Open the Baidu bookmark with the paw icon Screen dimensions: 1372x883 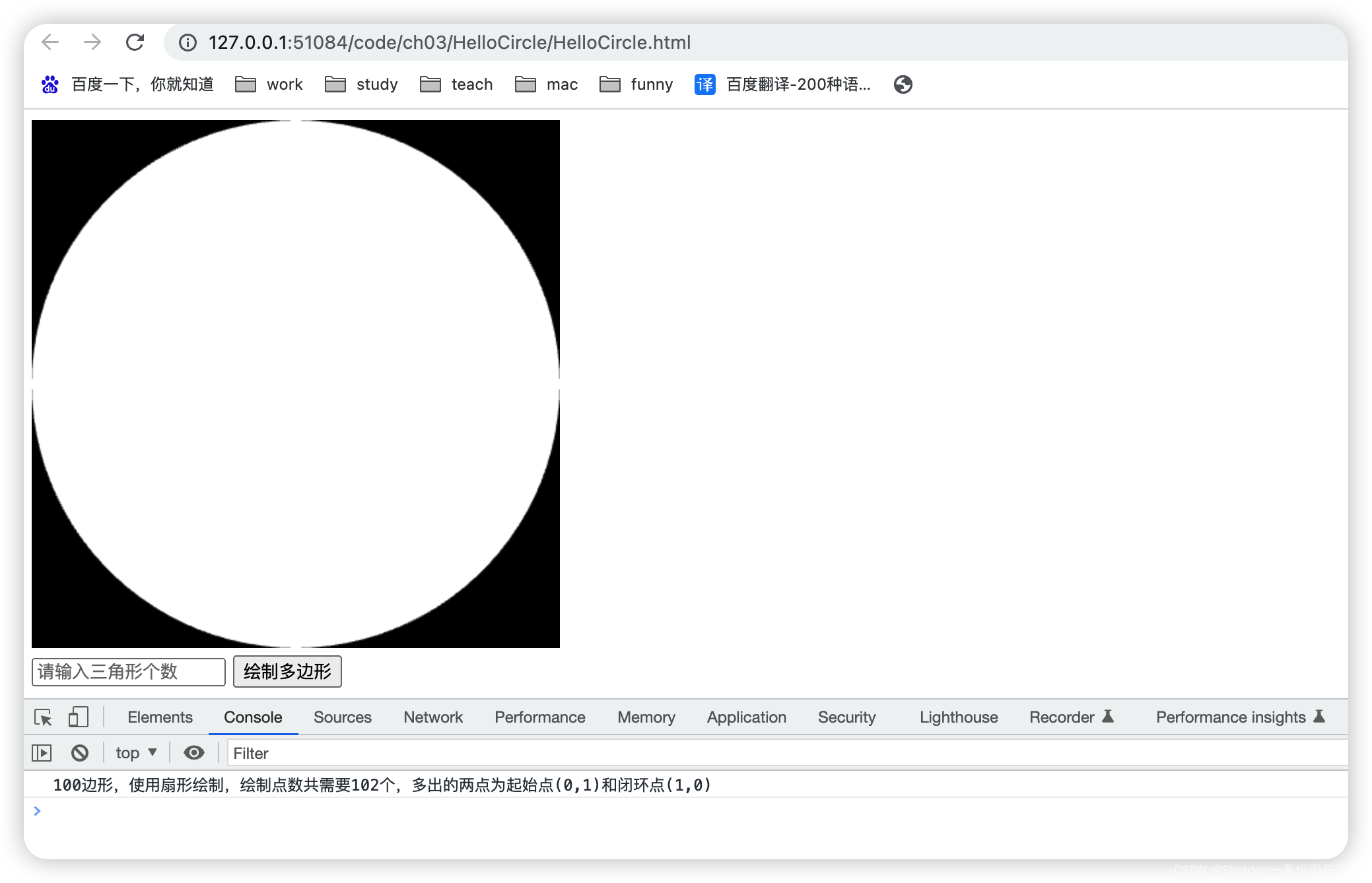[x=128, y=84]
